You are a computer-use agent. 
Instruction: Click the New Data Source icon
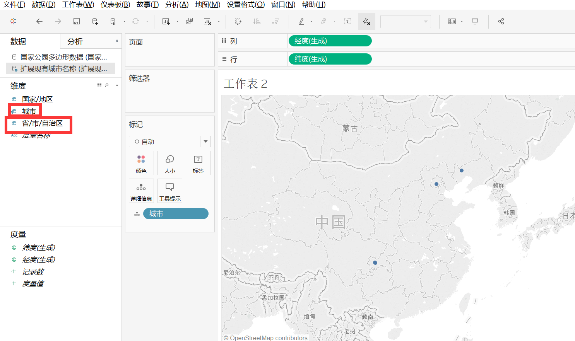point(95,21)
